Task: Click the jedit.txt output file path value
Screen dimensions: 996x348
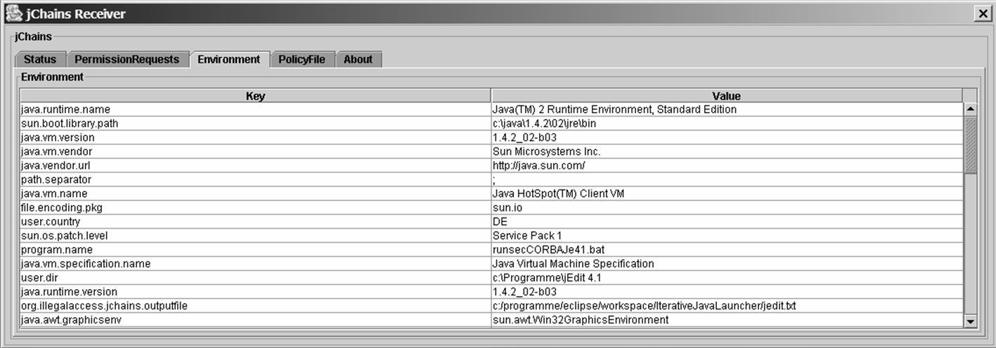Action: click(727, 306)
